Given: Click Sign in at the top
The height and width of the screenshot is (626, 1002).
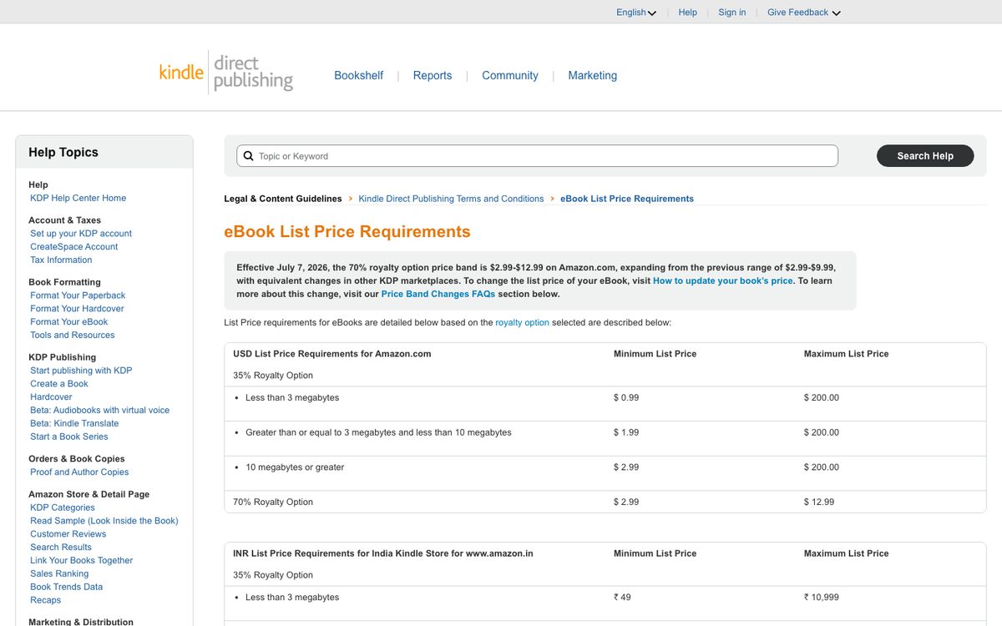Looking at the screenshot, I should pyautogui.click(x=732, y=13).
